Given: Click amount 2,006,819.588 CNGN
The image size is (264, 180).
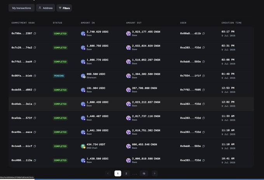Looking at the screenshot, I should tap(146, 159).
